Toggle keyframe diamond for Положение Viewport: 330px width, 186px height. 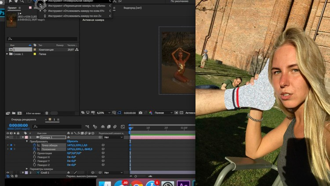(x=11, y=149)
